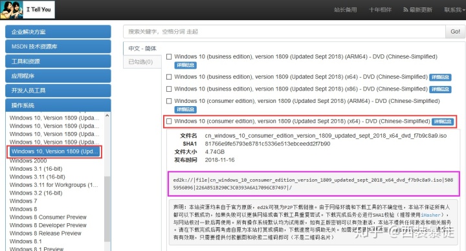Expand the MSDN 技术资源库 category
The height and width of the screenshot is (251, 466).
[x=58, y=47]
